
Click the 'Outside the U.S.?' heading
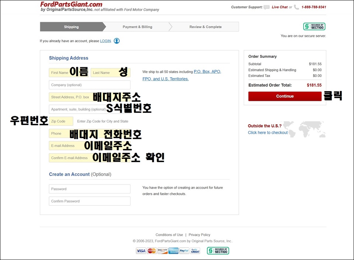tap(265, 126)
